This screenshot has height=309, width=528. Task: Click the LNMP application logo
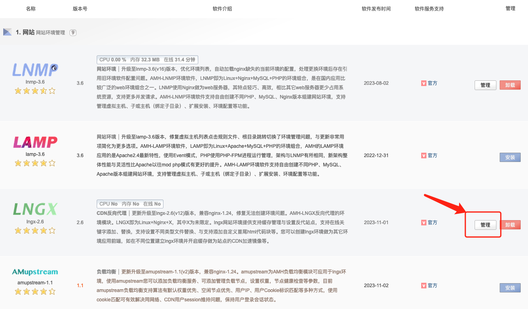pos(35,69)
